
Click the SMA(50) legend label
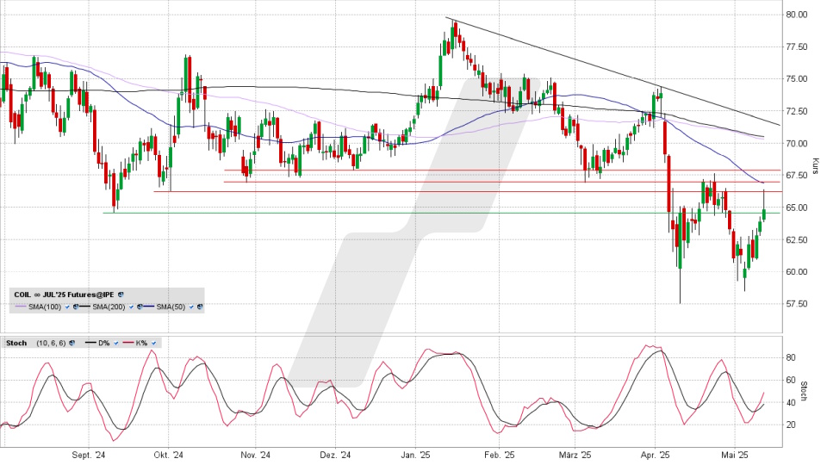click(171, 307)
